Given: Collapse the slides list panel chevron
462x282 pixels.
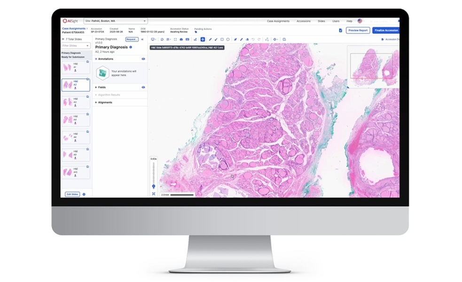Looking at the screenshot, I should coord(63,39).
